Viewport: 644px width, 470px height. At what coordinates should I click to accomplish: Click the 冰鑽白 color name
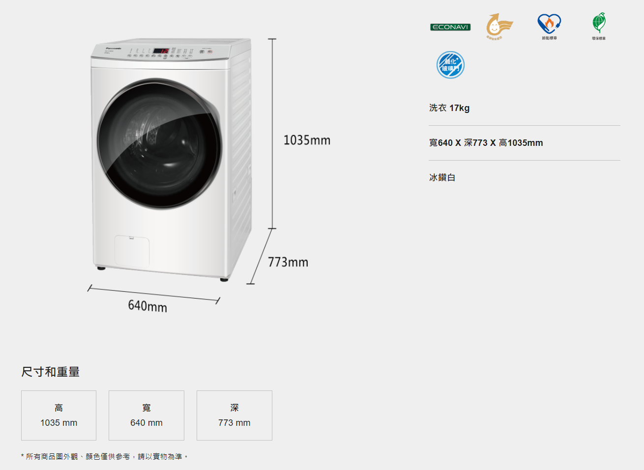point(442,178)
